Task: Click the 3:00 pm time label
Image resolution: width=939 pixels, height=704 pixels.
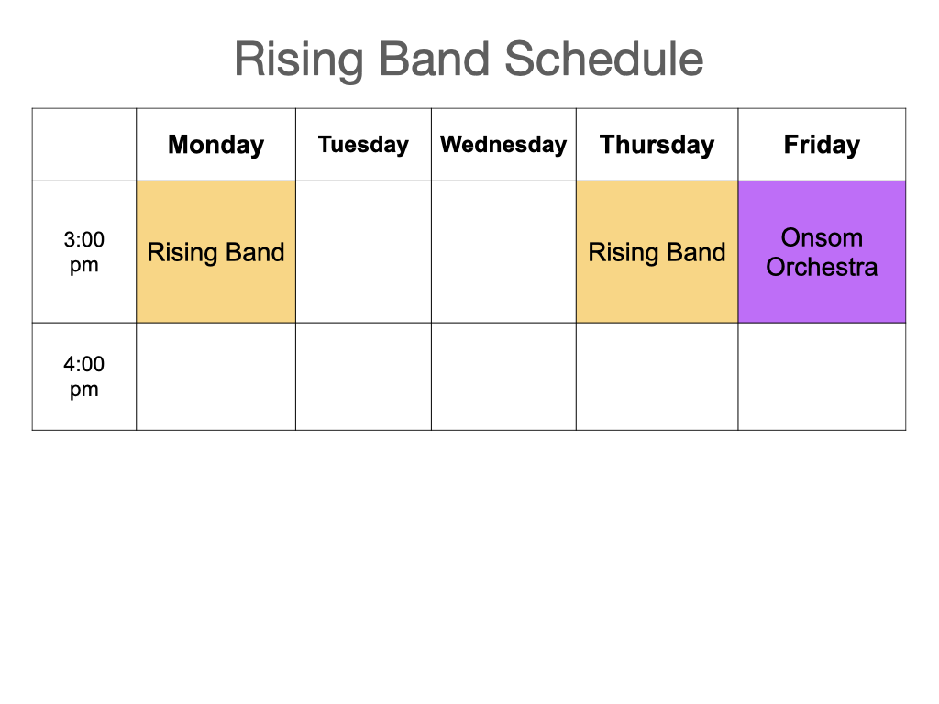Action: [x=83, y=252]
